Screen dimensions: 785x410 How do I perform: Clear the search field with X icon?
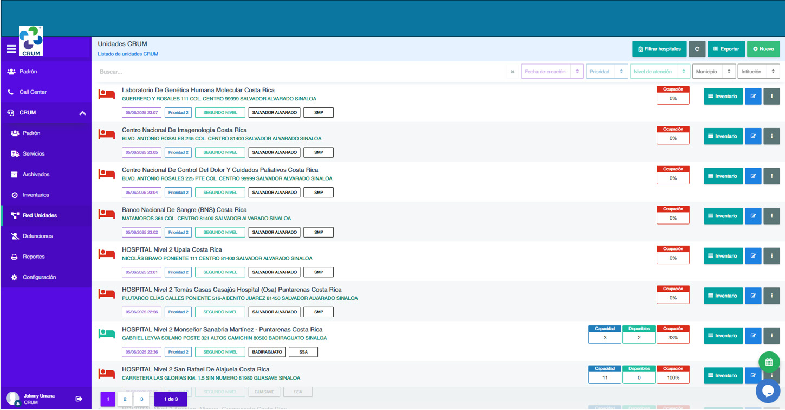pos(512,72)
